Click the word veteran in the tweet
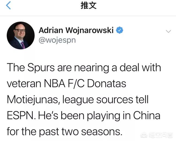This screenshot has height=141, width=176. [24, 84]
